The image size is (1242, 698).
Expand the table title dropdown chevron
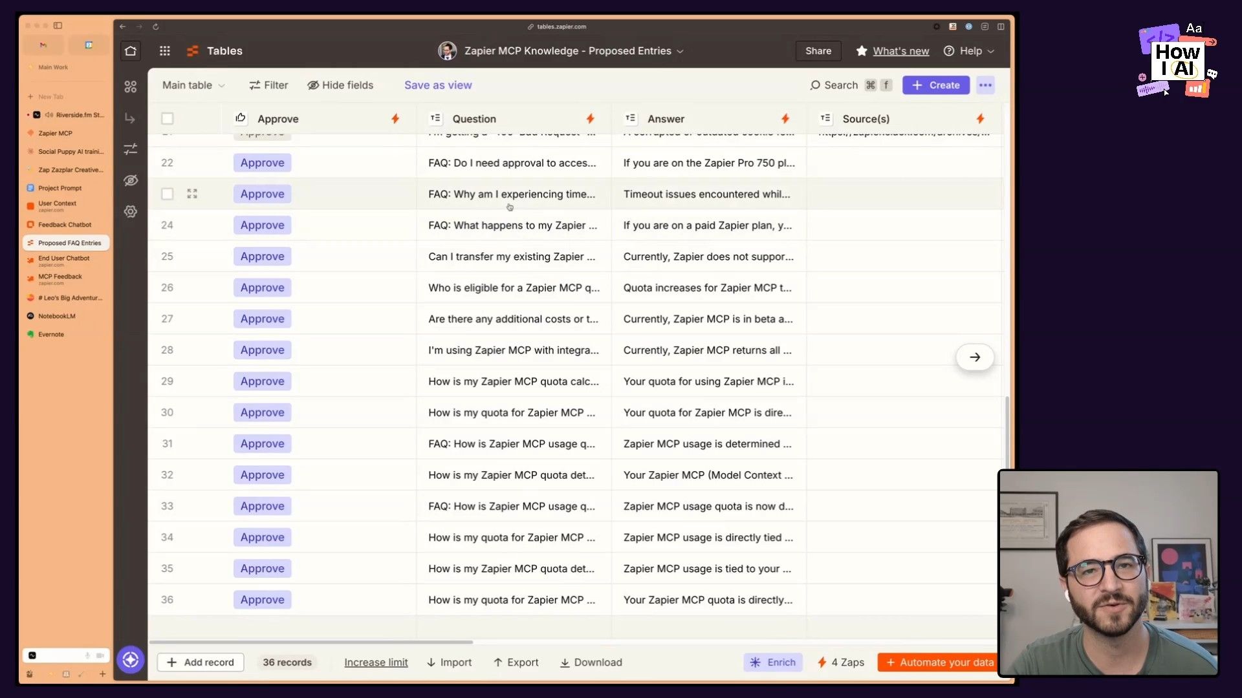point(680,52)
